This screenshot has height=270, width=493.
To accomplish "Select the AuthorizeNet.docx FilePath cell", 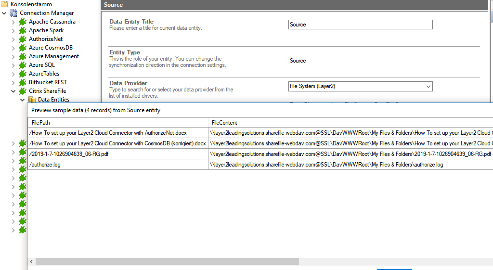I will tap(118, 133).
